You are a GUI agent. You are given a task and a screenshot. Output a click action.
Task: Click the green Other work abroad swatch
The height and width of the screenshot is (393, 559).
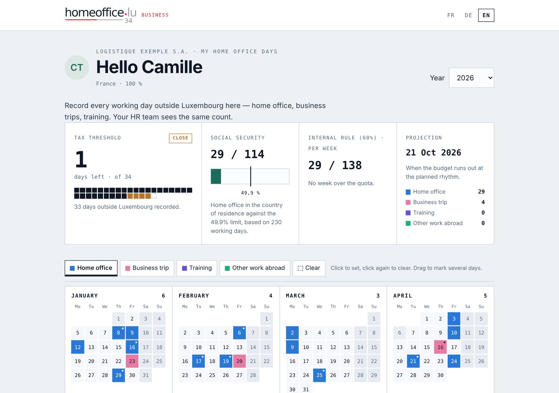tap(408, 223)
